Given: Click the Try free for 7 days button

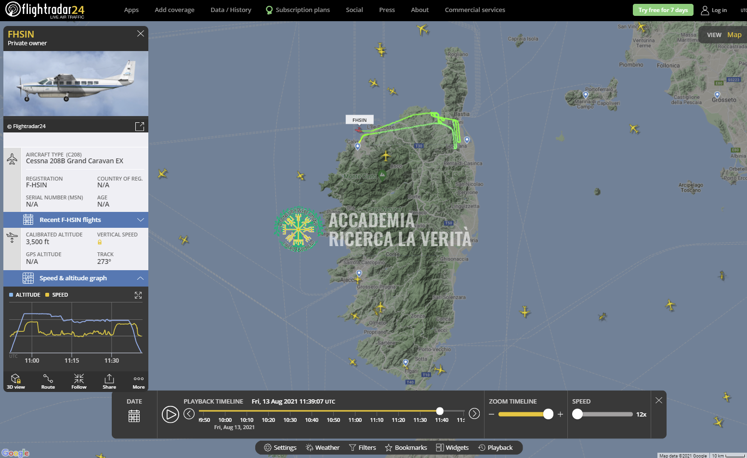Looking at the screenshot, I should tap(663, 10).
